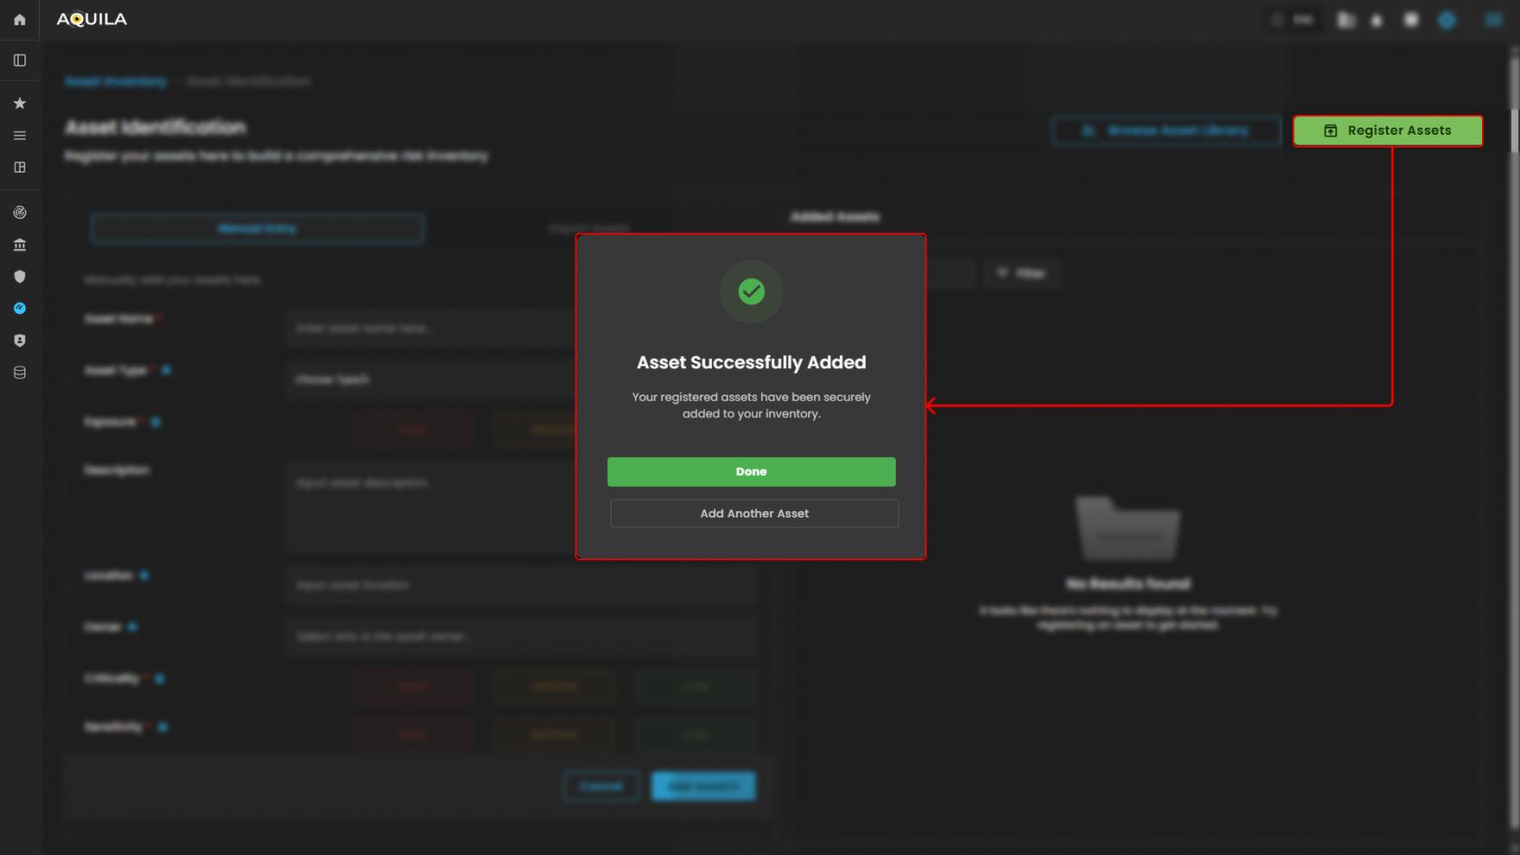Open the shield user badge icon

20,341
